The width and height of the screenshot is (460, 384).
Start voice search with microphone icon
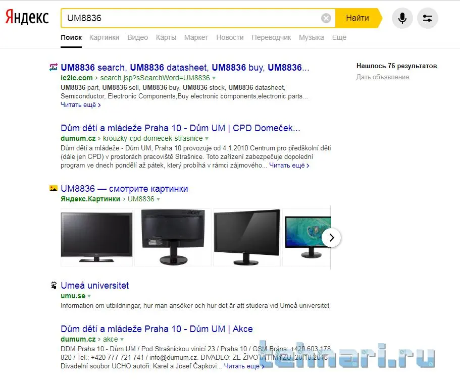pyautogui.click(x=402, y=18)
